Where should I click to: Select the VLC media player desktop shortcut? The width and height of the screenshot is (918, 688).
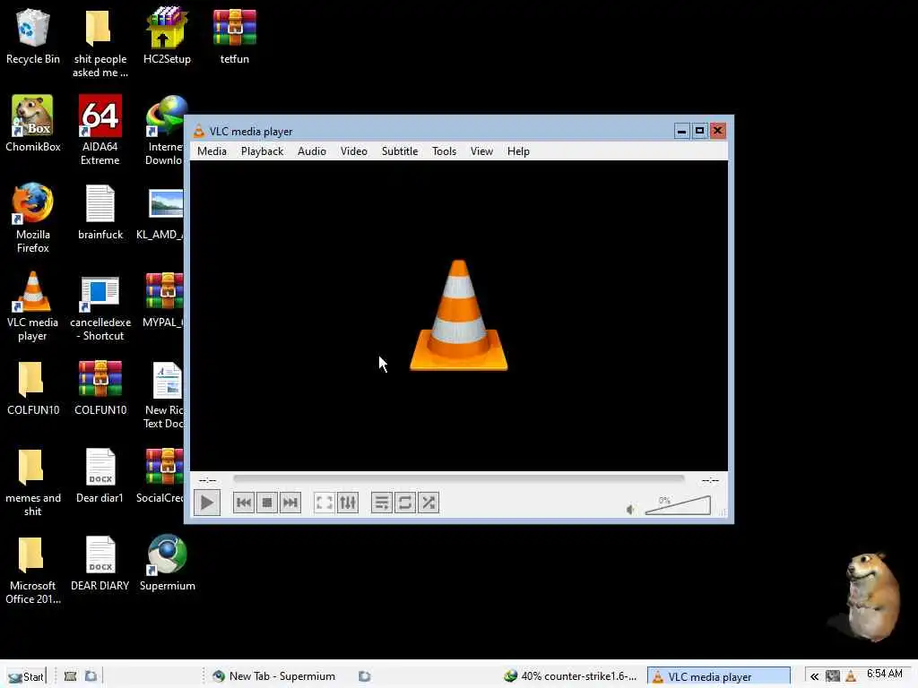point(33,305)
